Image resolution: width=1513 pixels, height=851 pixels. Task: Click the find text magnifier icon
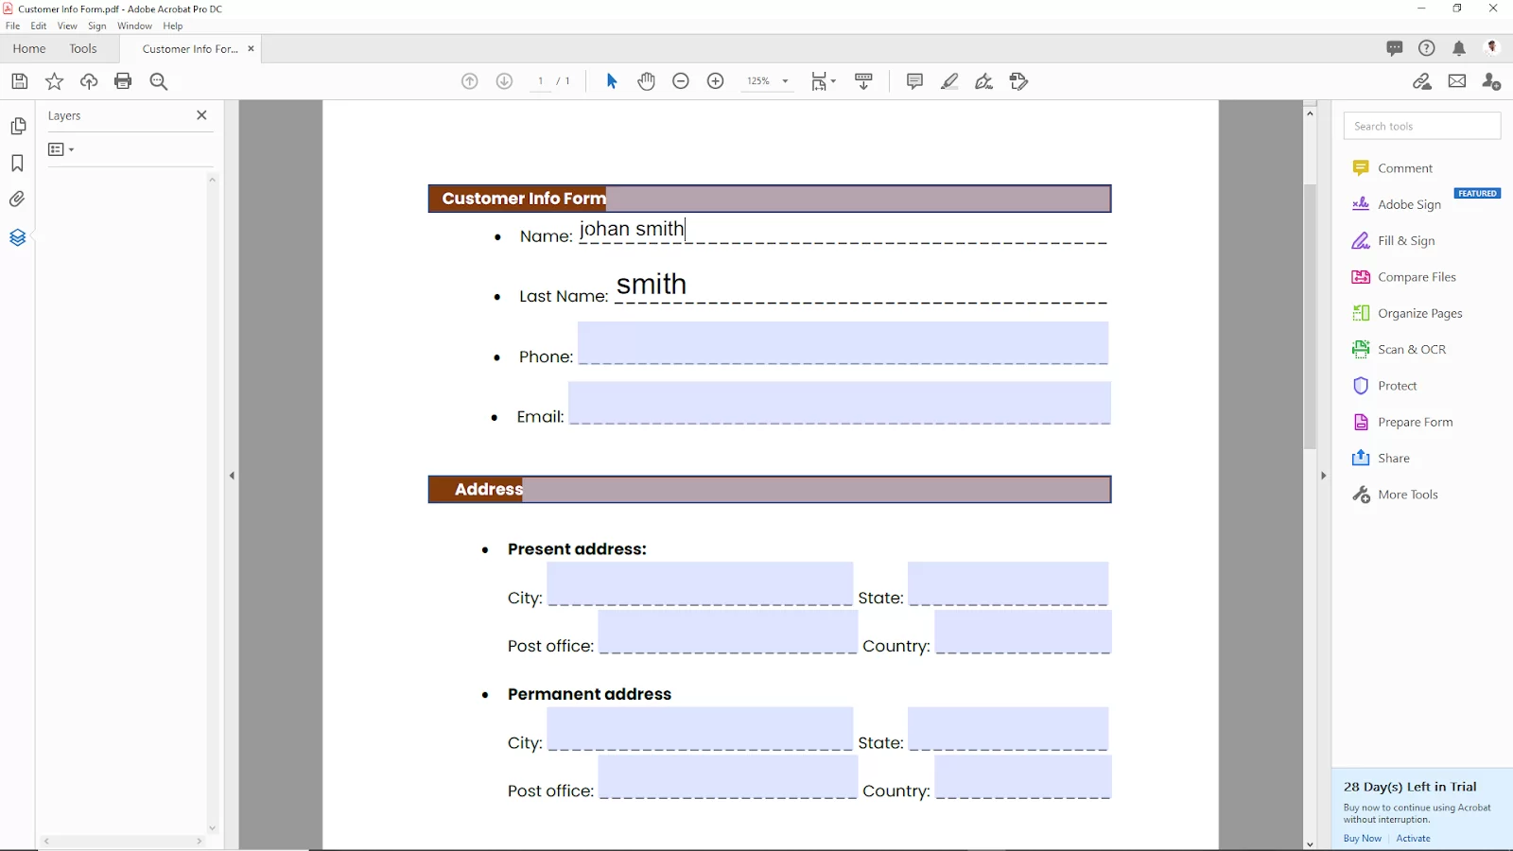pos(159,81)
